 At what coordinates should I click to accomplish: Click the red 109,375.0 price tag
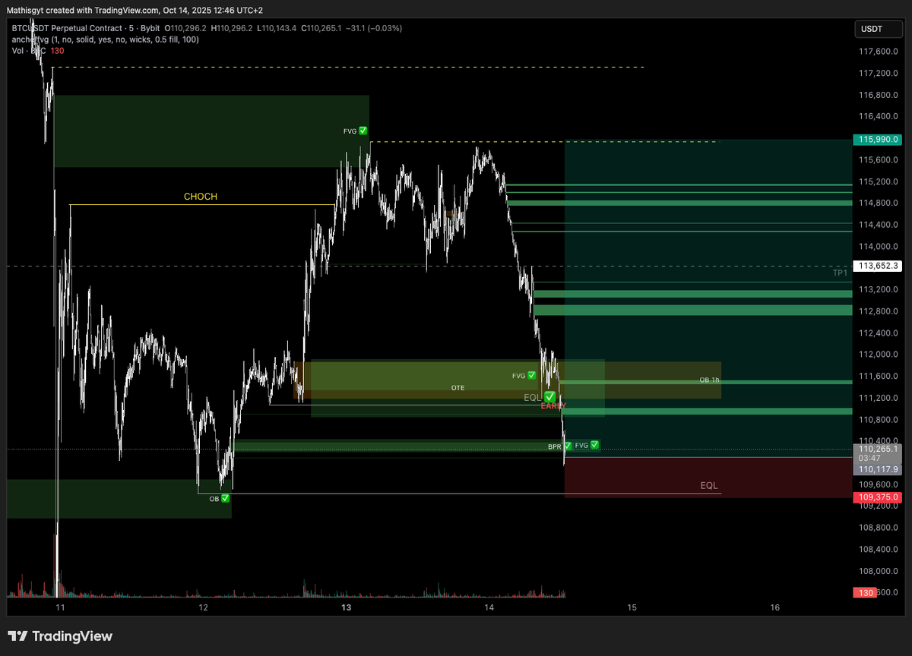878,497
